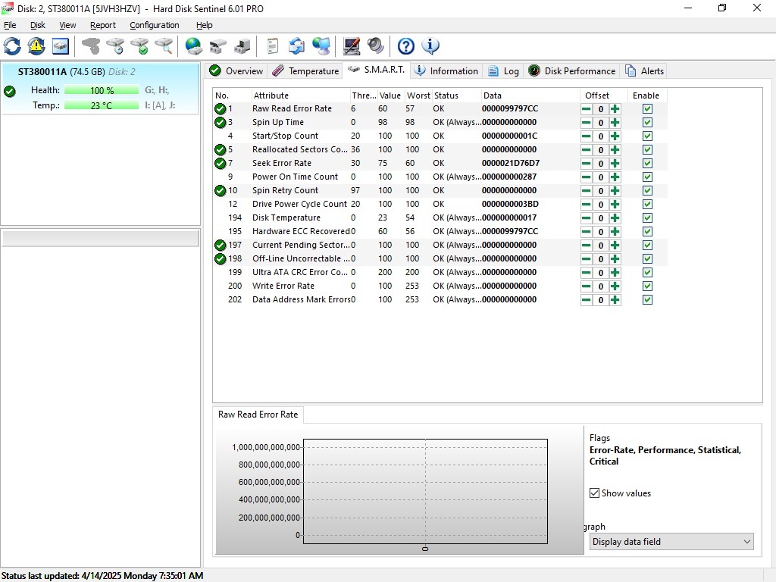
Task: Open the Disk menu
Action: (38, 25)
